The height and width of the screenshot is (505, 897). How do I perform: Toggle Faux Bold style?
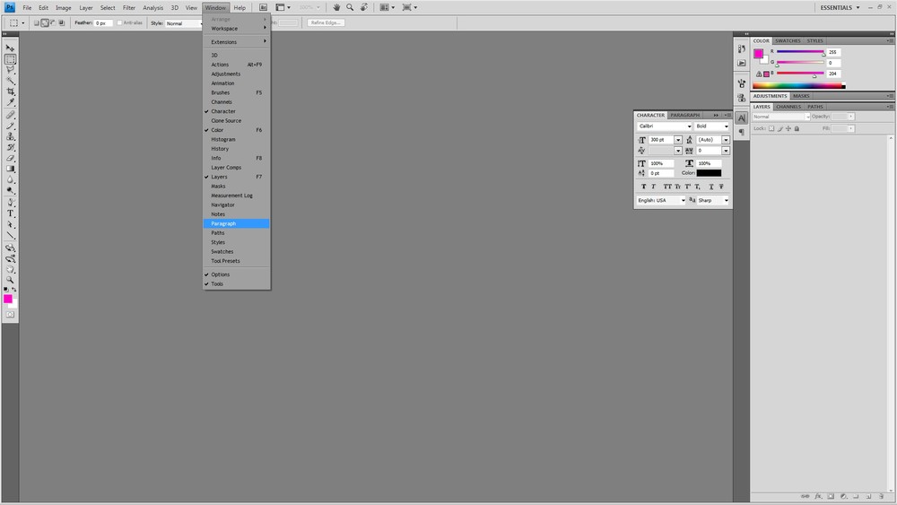tap(643, 187)
